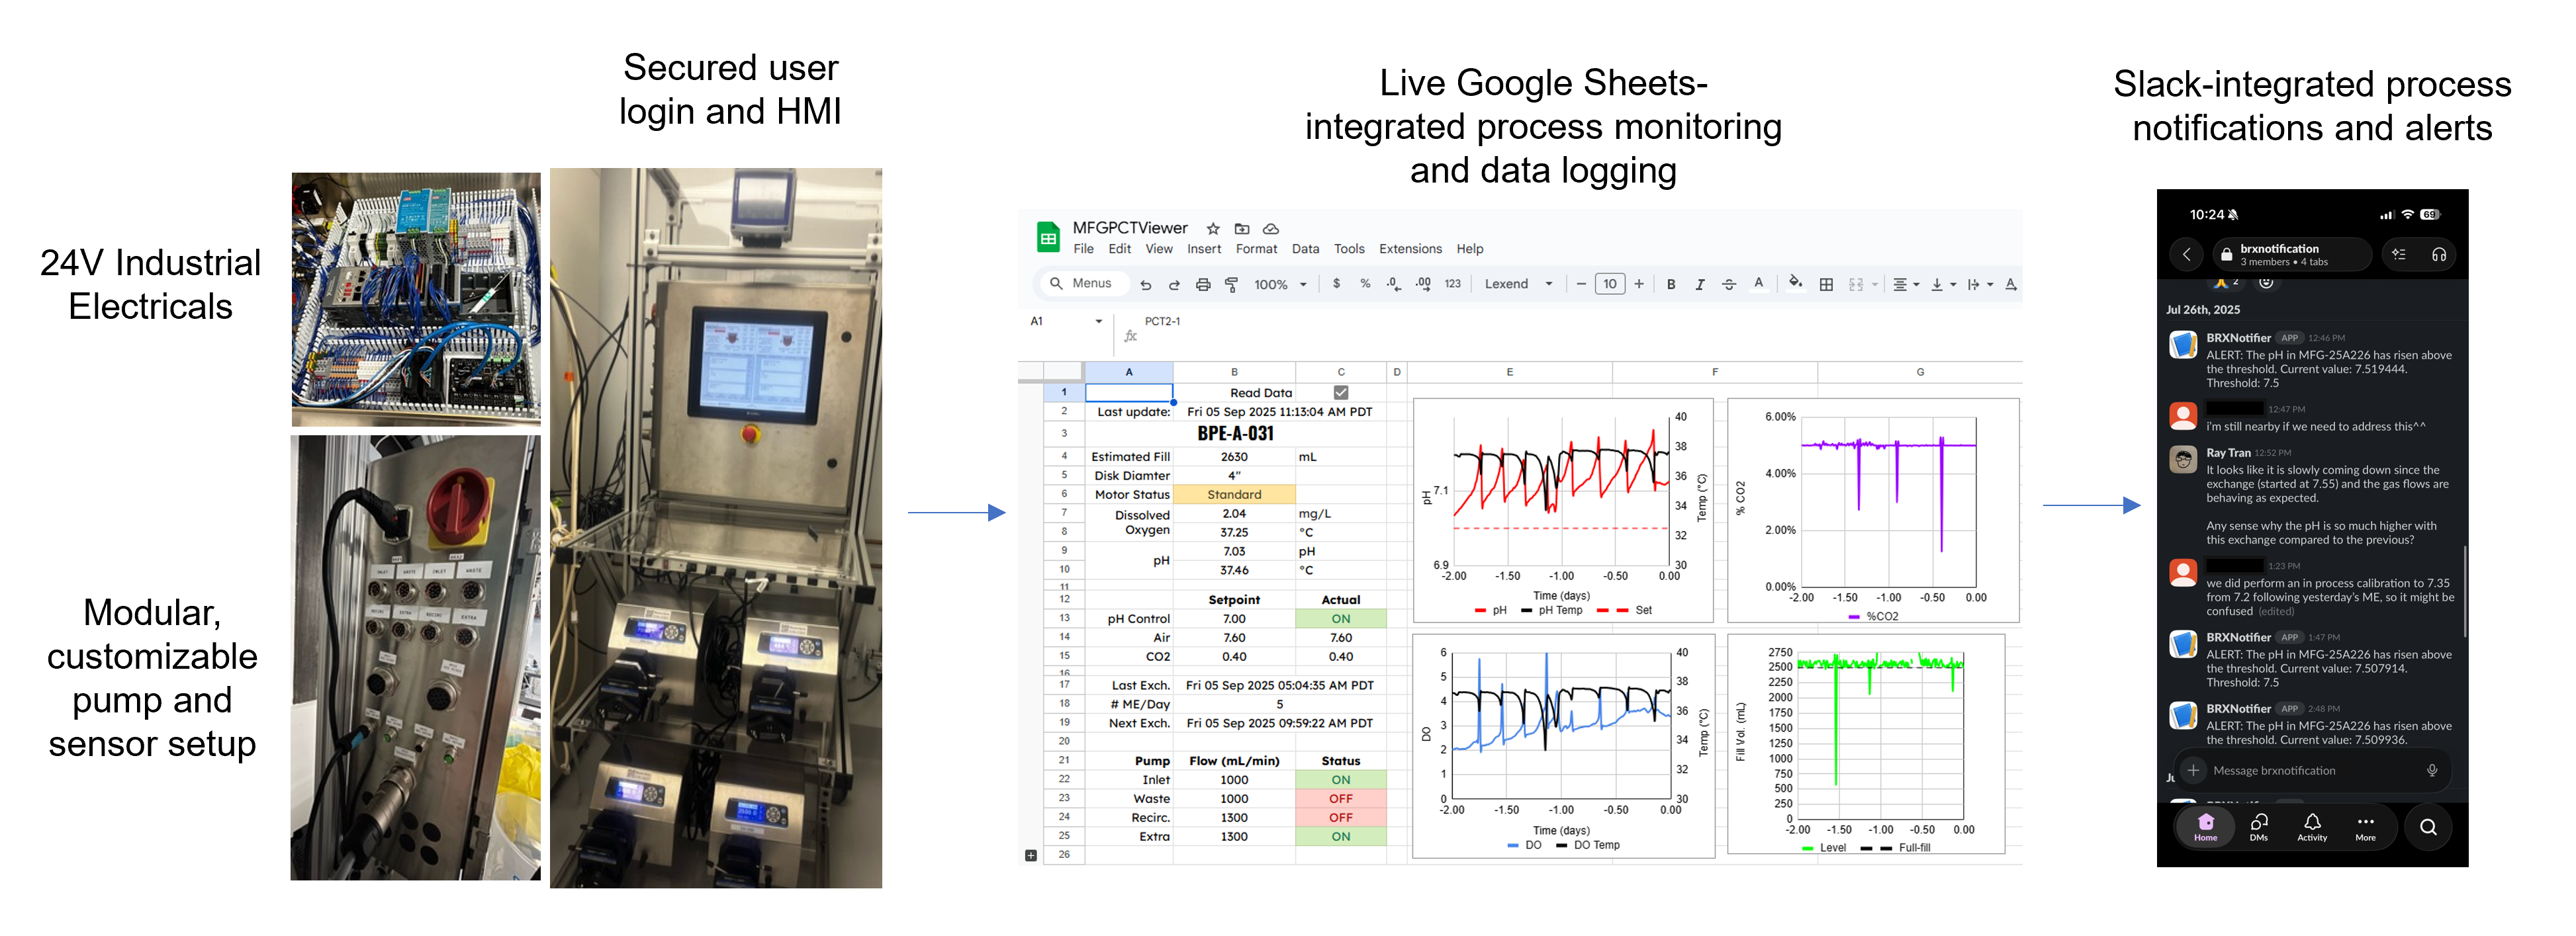Toggle bold formatting
Viewport: 2576px width, 936px height.
(1671, 284)
